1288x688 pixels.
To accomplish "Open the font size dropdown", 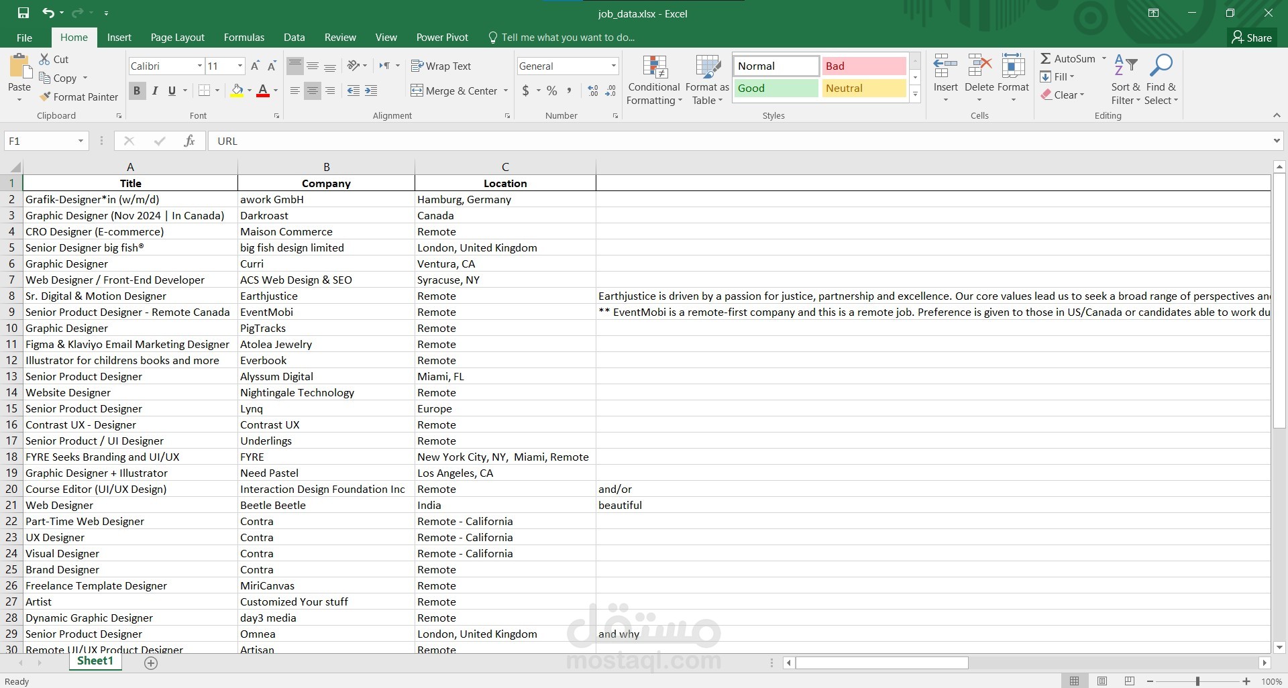I will point(240,66).
